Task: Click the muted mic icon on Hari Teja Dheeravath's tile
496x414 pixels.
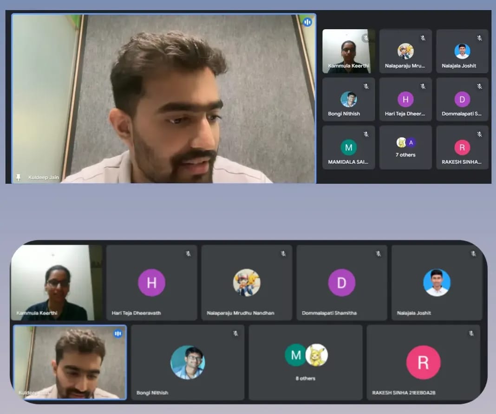Action: click(x=188, y=254)
